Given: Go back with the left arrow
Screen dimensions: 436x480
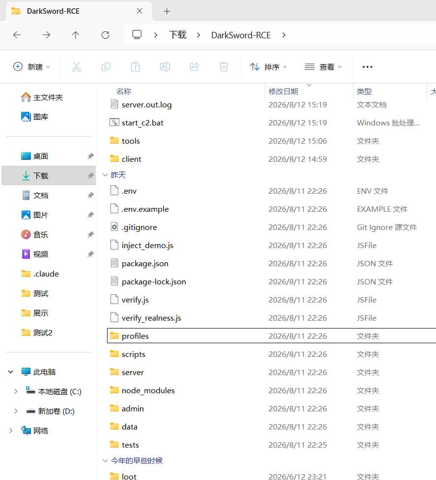Looking at the screenshot, I should (17, 35).
